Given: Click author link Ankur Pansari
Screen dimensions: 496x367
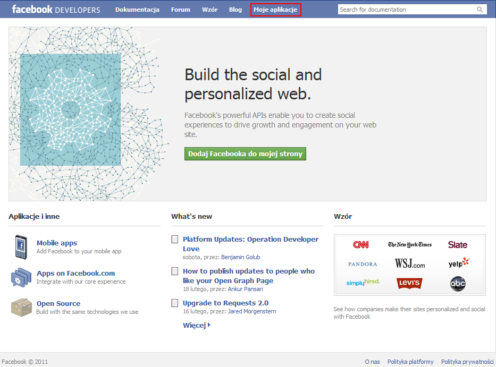Looking at the screenshot, I should click(245, 289).
